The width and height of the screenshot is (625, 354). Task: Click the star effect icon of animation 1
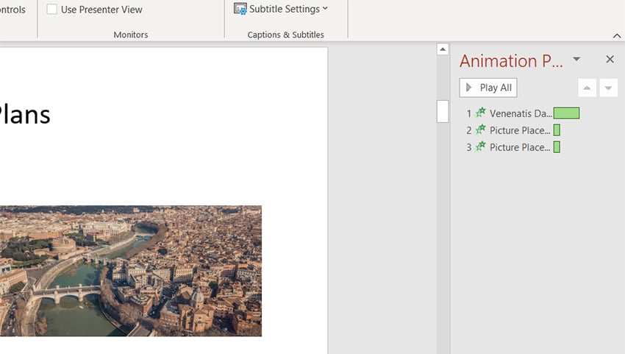click(x=481, y=113)
